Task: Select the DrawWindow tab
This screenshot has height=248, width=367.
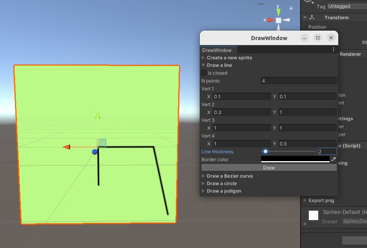Action: (217, 50)
